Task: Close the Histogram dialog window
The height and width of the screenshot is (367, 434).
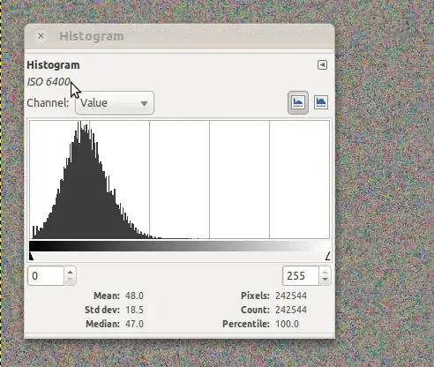Action: [41, 36]
